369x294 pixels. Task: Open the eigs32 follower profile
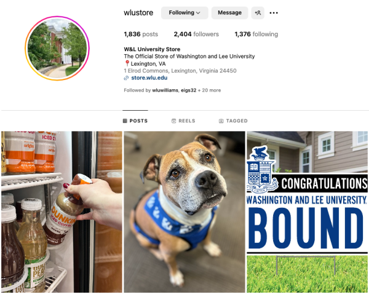(x=189, y=90)
